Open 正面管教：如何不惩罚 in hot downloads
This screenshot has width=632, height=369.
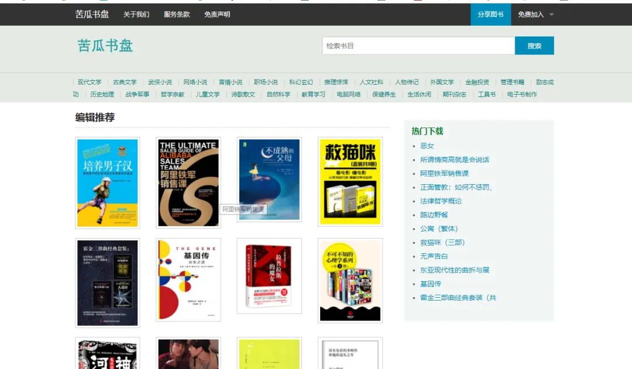[456, 187]
